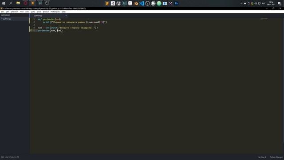This screenshot has width=284, height=160.
Task: Launch Unity Hub from the taskbar
Action: (113, 3)
